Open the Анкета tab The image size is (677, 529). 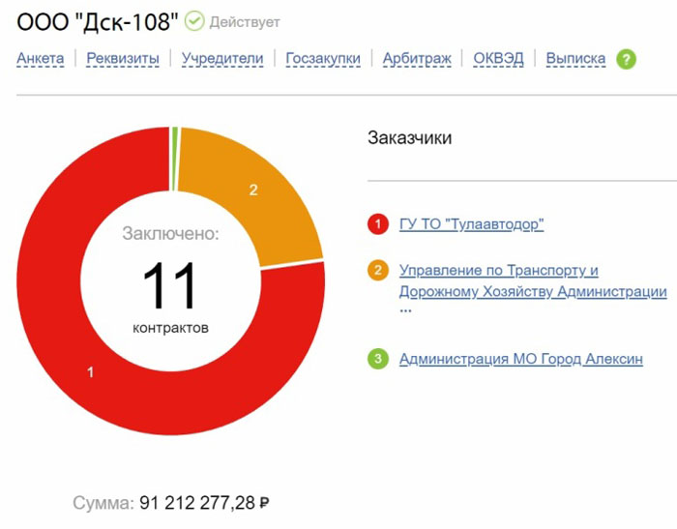click(41, 59)
